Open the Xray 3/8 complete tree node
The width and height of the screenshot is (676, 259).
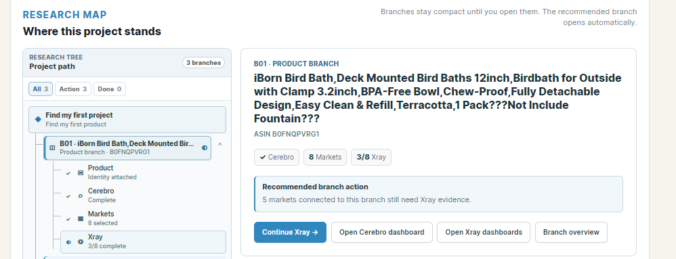tap(143, 242)
